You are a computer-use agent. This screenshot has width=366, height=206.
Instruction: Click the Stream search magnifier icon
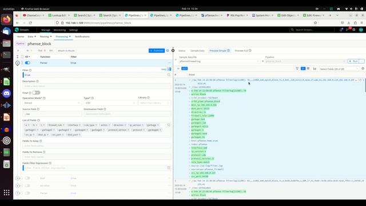click(292, 30)
